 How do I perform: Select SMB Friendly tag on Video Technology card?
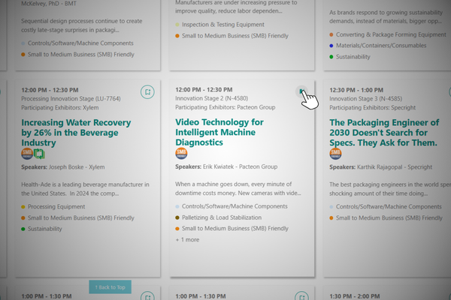click(x=232, y=229)
